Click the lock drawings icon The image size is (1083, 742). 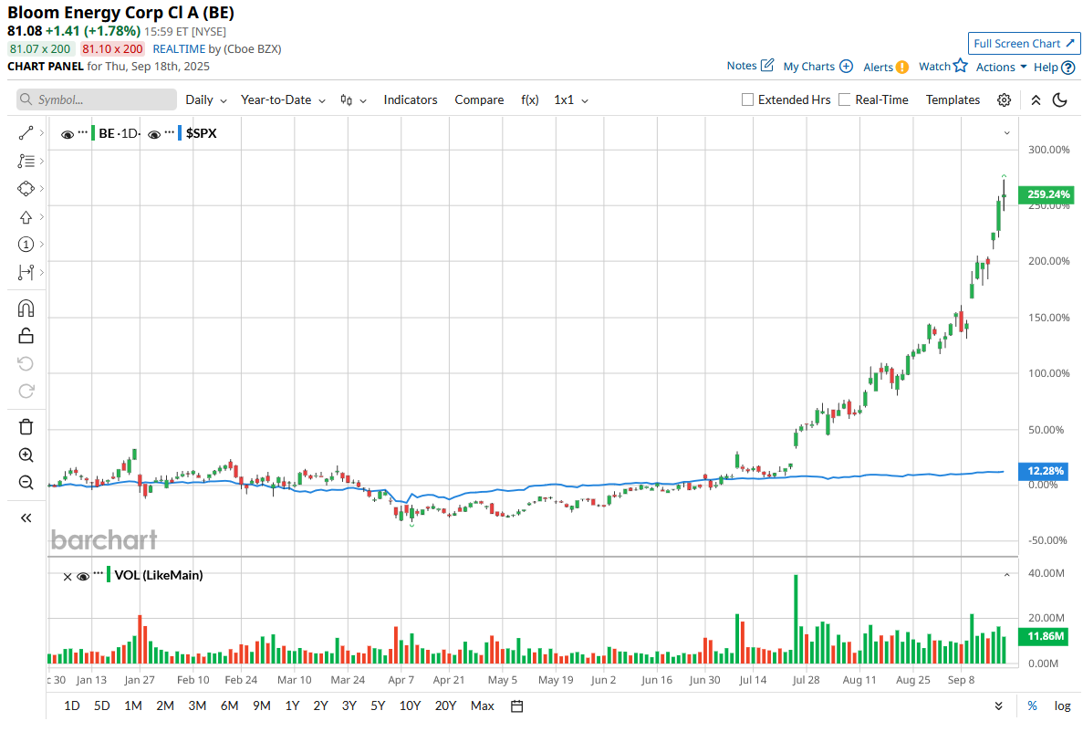[26, 336]
